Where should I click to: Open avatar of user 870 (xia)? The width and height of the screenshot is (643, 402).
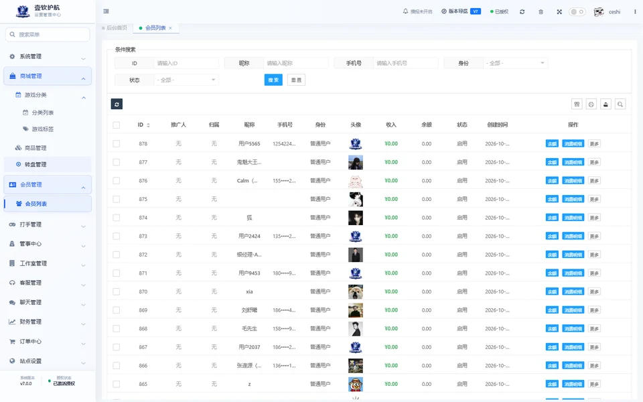click(356, 291)
